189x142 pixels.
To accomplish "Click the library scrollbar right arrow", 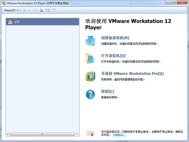I will coord(77,134).
